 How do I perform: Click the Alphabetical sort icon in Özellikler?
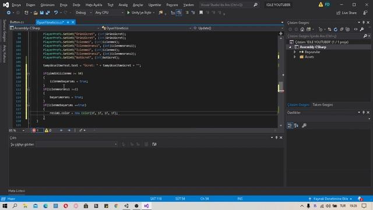click(296, 125)
